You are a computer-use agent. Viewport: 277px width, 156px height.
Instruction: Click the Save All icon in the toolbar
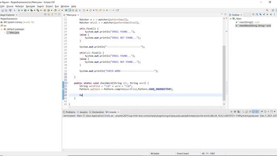6,10
